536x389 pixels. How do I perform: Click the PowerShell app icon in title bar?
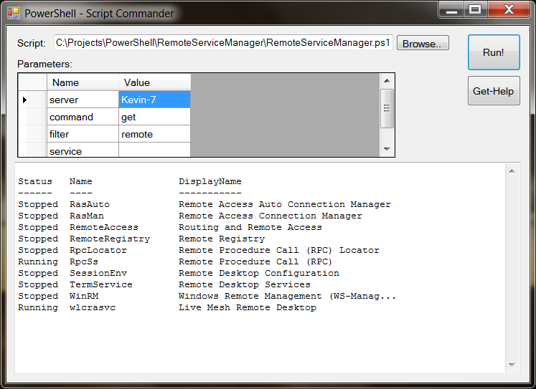pyautogui.click(x=14, y=14)
